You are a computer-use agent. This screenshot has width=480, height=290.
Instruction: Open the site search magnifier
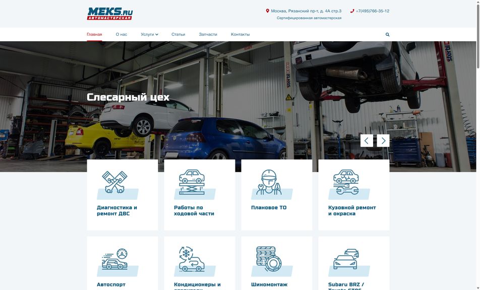(x=388, y=35)
